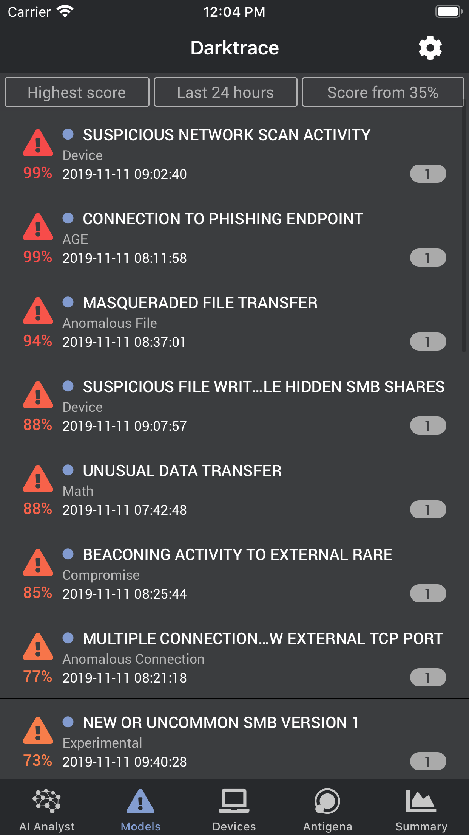The width and height of the screenshot is (469, 835).
Task: Open the Summary chart icon
Action: tap(421, 801)
